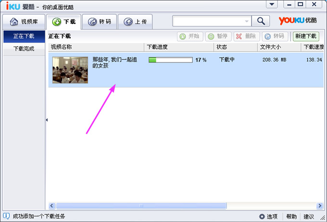Click the horizontal scrollbar left arrow
327x222 pixels.
pos(52,206)
